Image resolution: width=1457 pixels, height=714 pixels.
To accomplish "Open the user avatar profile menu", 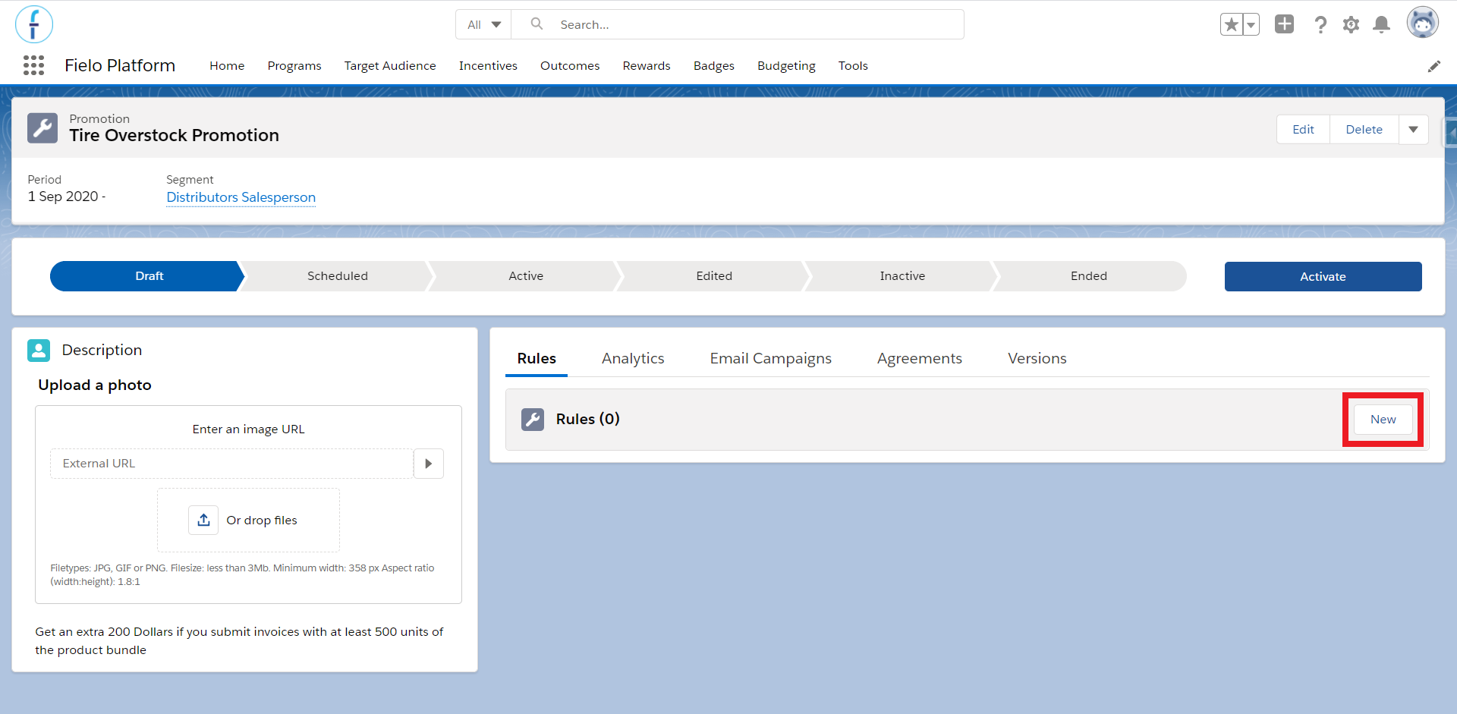I will [1423, 23].
